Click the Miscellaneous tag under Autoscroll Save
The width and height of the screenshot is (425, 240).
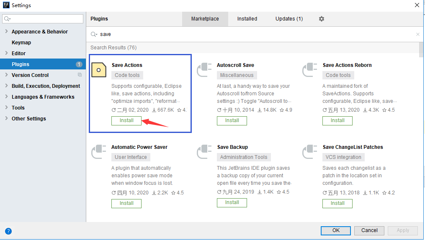[x=237, y=75]
